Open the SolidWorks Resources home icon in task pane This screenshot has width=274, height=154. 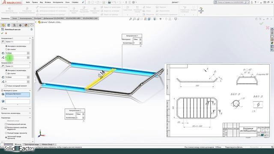[272, 29]
